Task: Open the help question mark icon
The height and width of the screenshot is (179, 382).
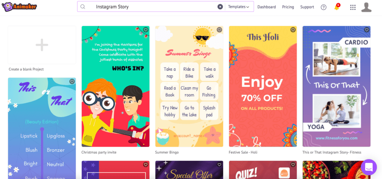Action: [323, 7]
